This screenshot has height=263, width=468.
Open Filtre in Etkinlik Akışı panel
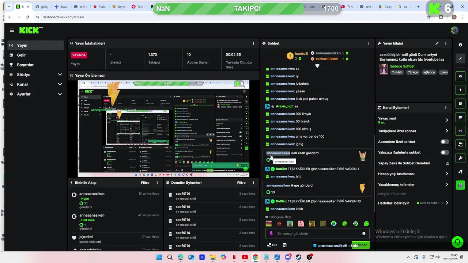pos(145,183)
